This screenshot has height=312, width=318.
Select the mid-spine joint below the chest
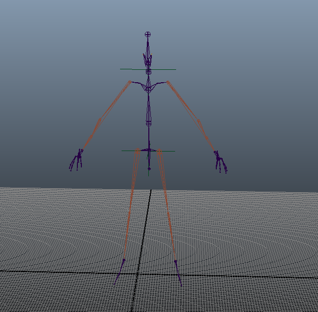(x=149, y=123)
